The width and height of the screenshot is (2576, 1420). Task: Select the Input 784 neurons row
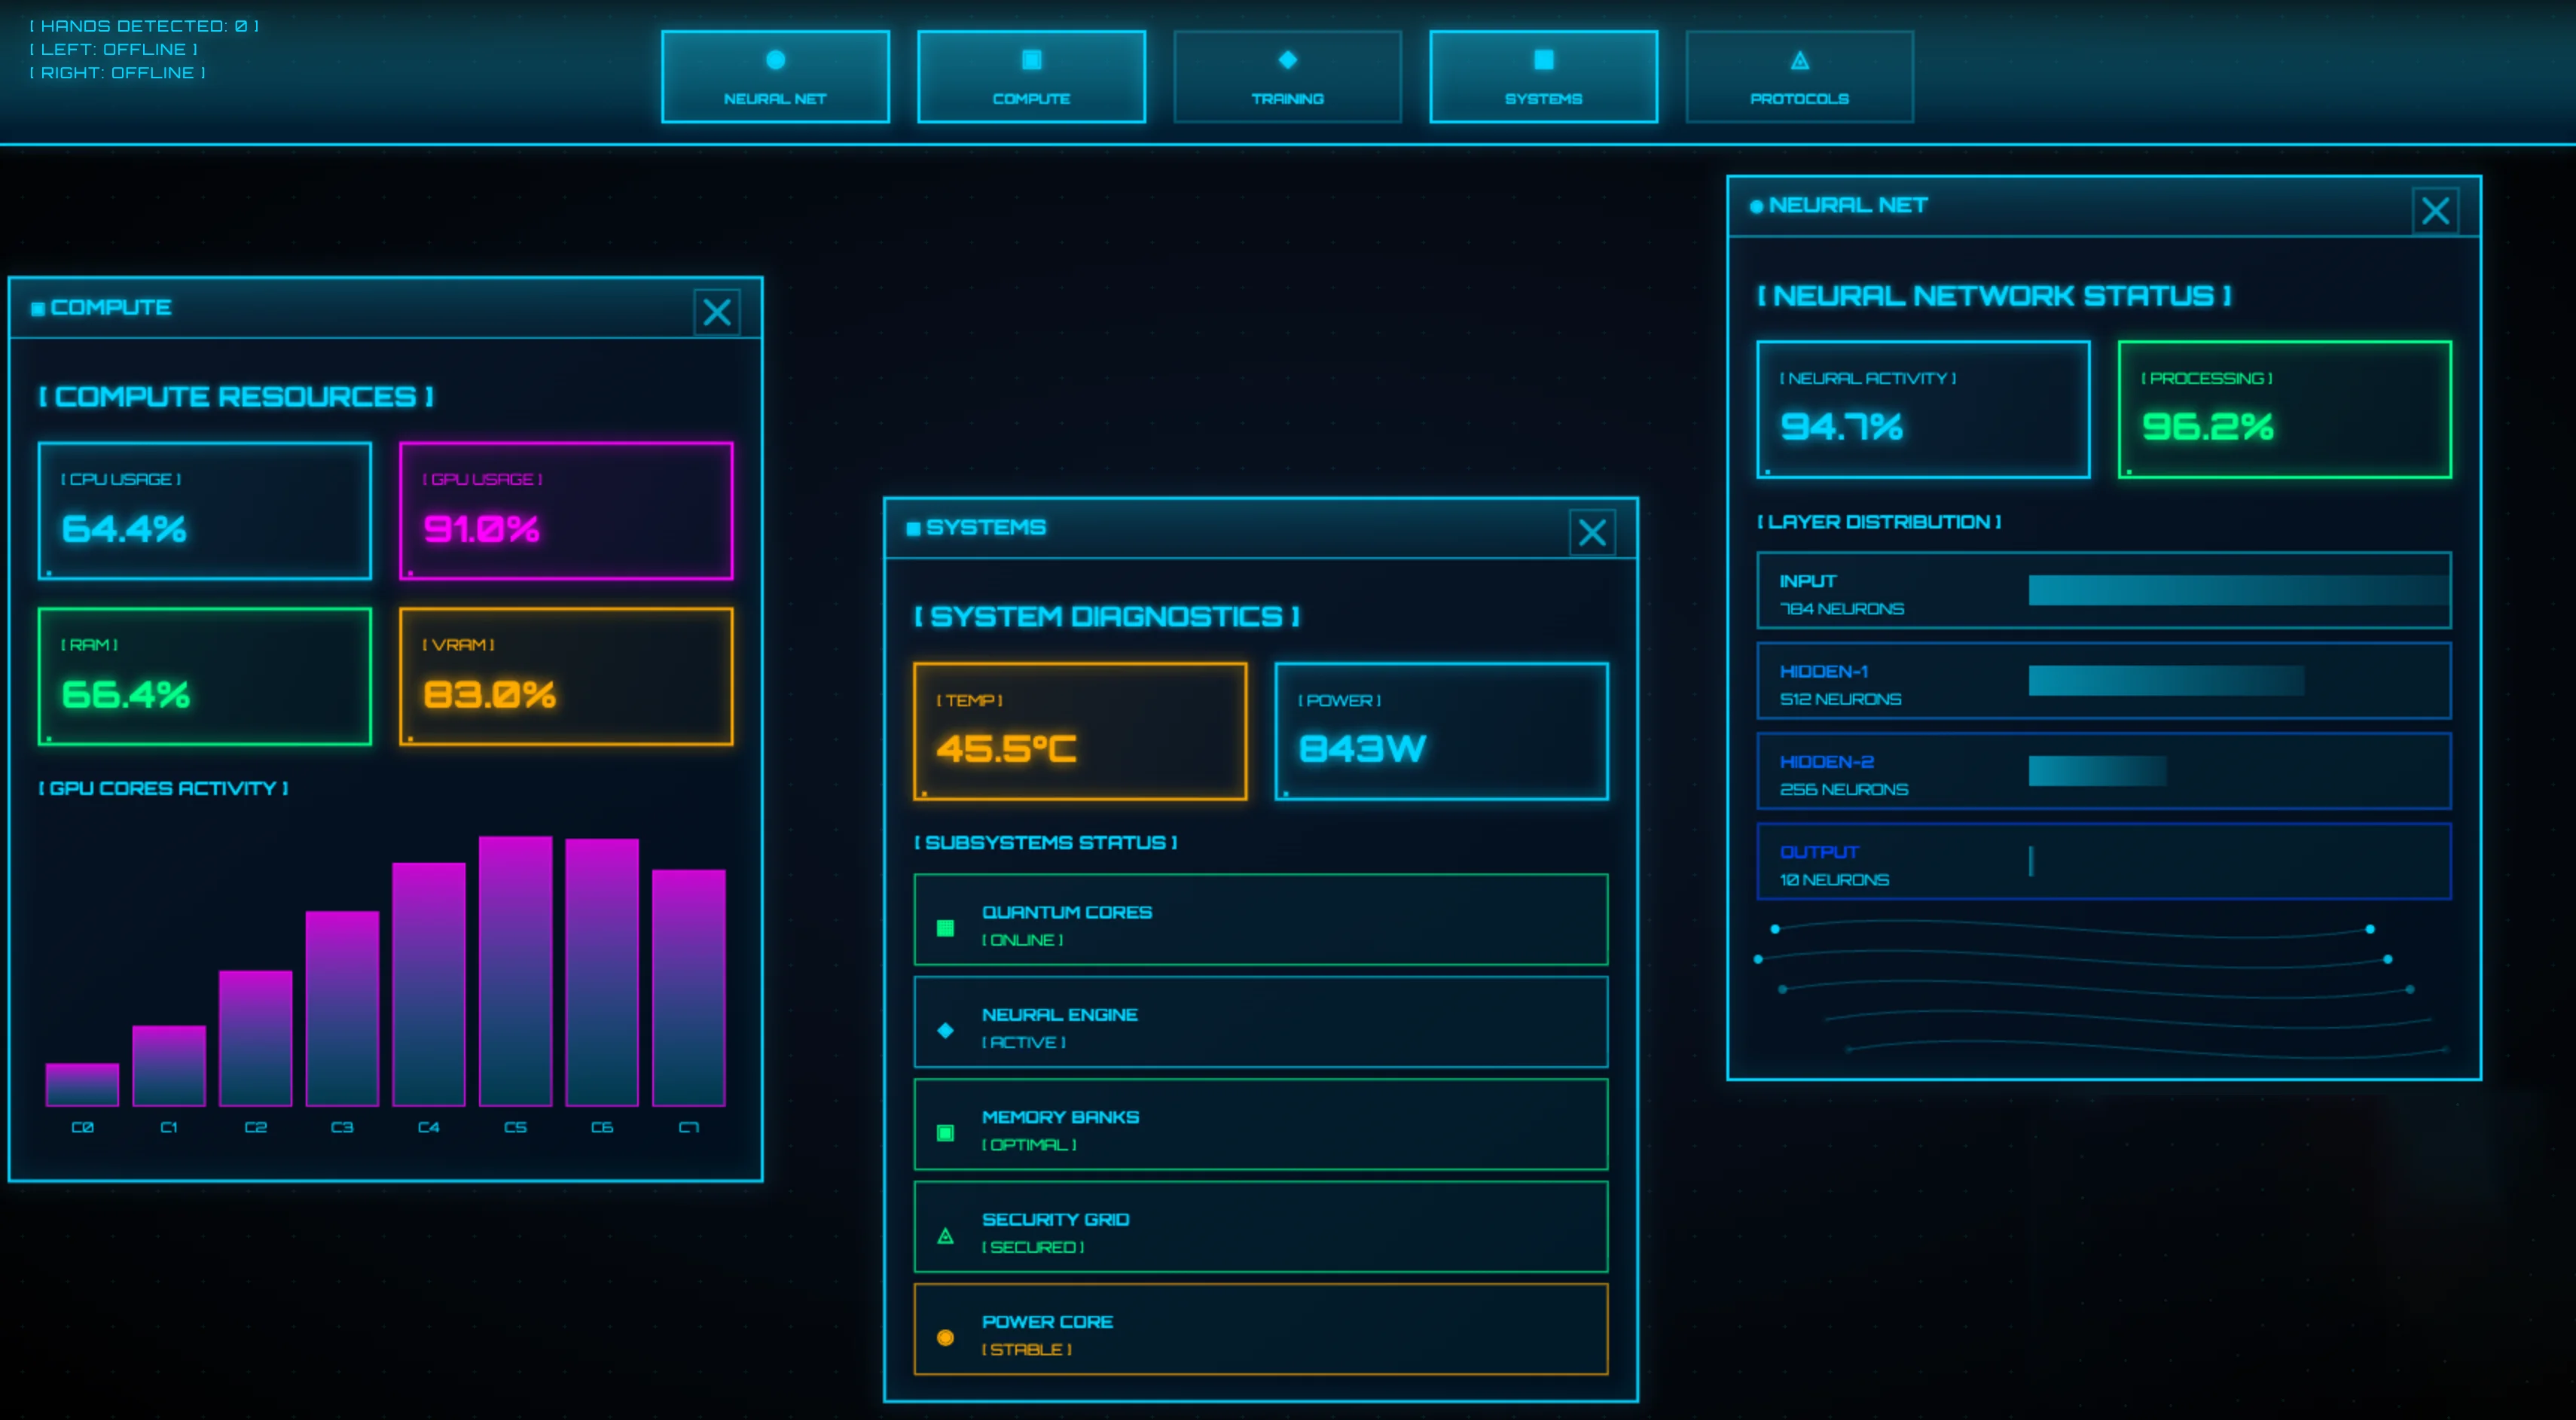coord(2103,590)
